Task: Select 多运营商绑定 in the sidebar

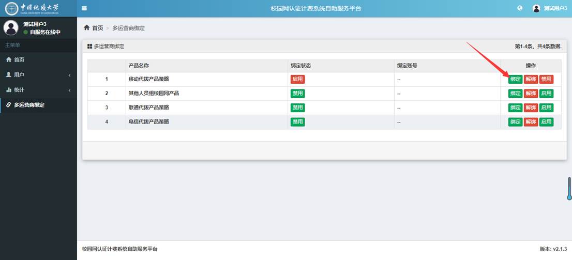Action: click(38, 105)
